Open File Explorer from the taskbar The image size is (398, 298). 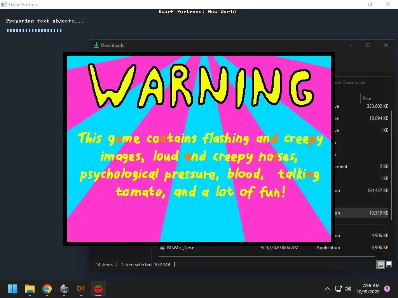point(30,288)
